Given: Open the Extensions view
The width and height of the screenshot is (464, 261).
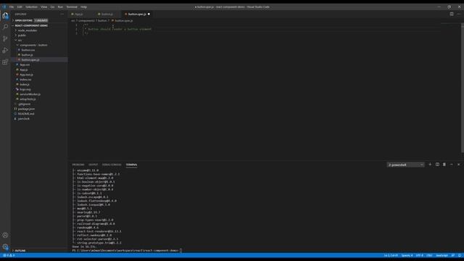Looking at the screenshot, I should click(5, 62).
